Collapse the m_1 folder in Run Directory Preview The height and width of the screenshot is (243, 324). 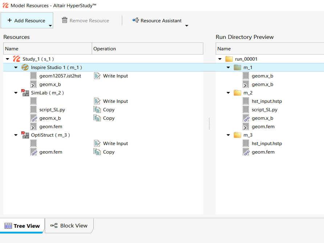(x=228, y=67)
